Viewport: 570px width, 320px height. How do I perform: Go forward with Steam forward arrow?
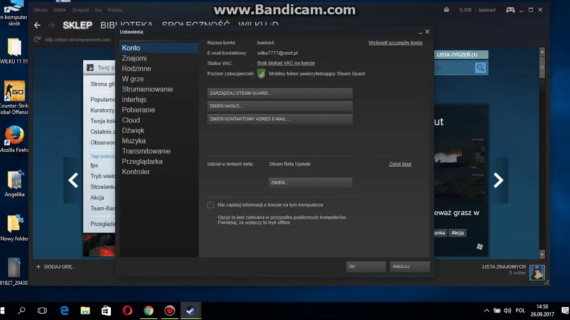coord(52,25)
